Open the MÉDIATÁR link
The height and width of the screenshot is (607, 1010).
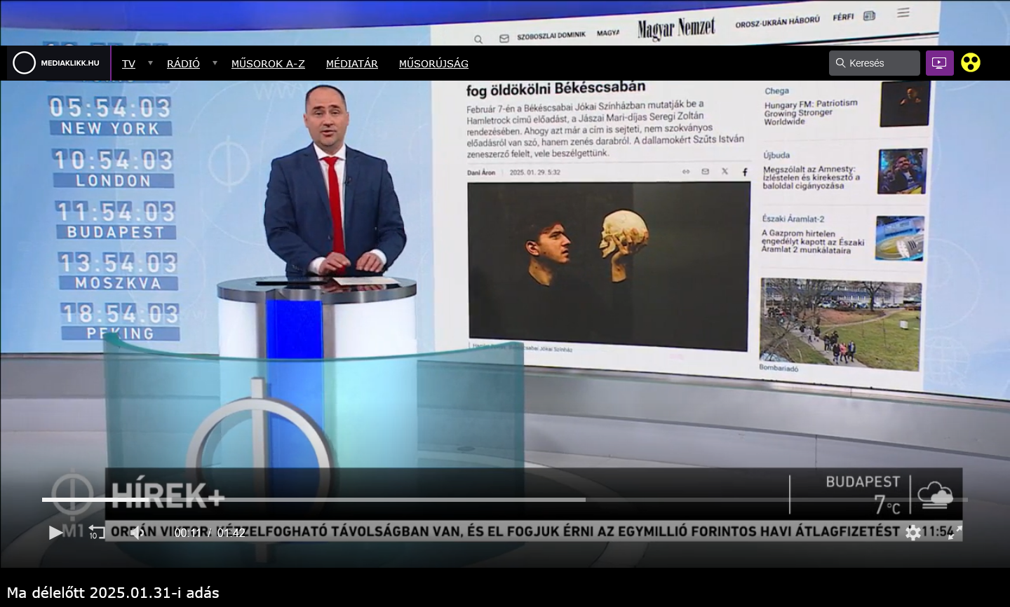click(351, 64)
